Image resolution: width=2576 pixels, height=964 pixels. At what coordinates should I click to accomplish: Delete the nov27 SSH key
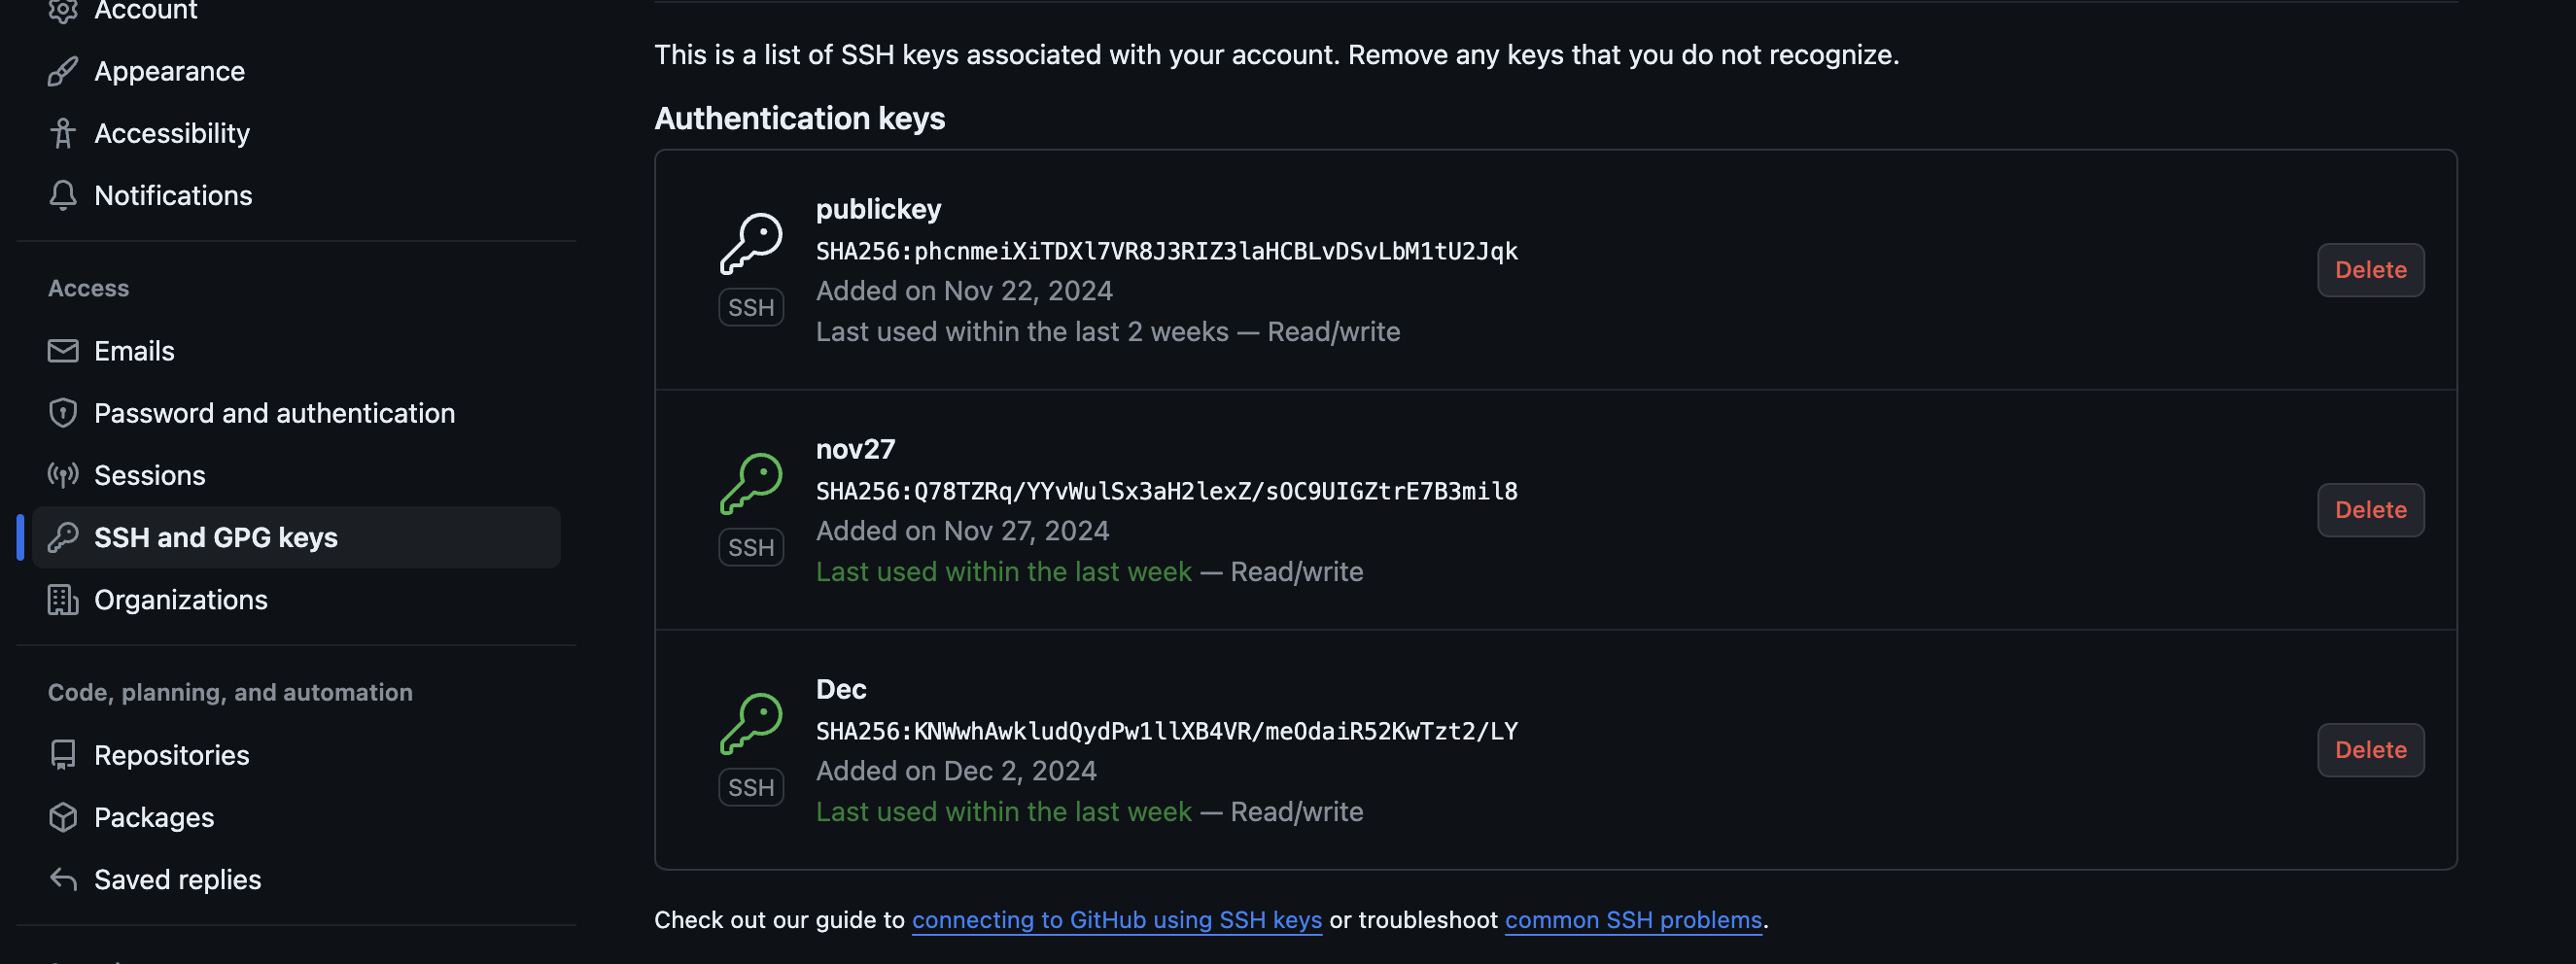click(x=2370, y=510)
